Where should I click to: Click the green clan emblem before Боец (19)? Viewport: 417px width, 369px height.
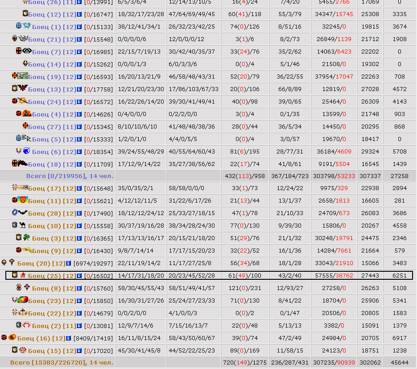[x=23, y=76]
